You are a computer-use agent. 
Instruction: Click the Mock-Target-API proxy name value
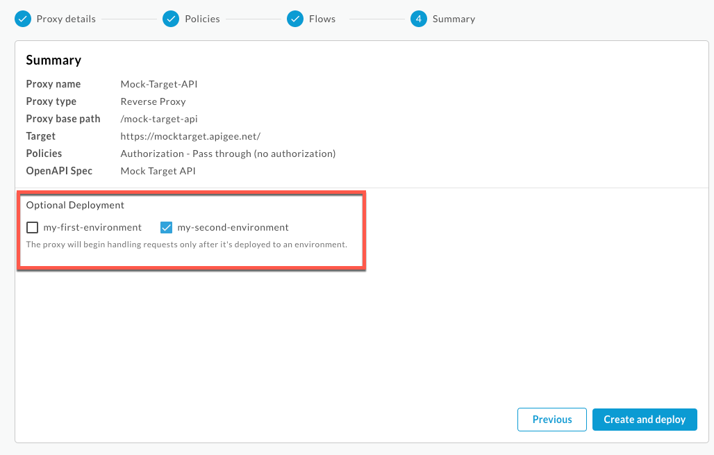(160, 84)
